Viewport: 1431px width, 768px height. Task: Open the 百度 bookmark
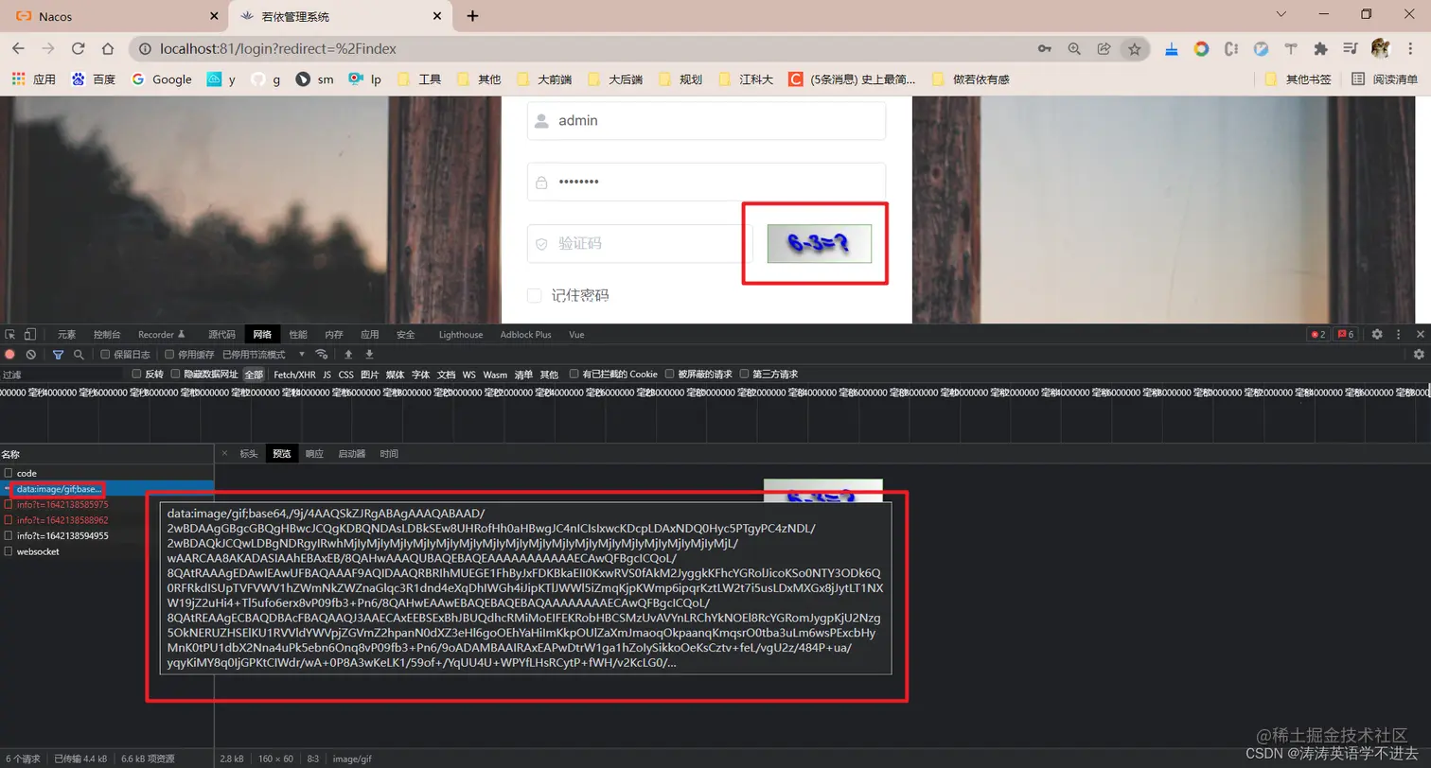click(94, 79)
